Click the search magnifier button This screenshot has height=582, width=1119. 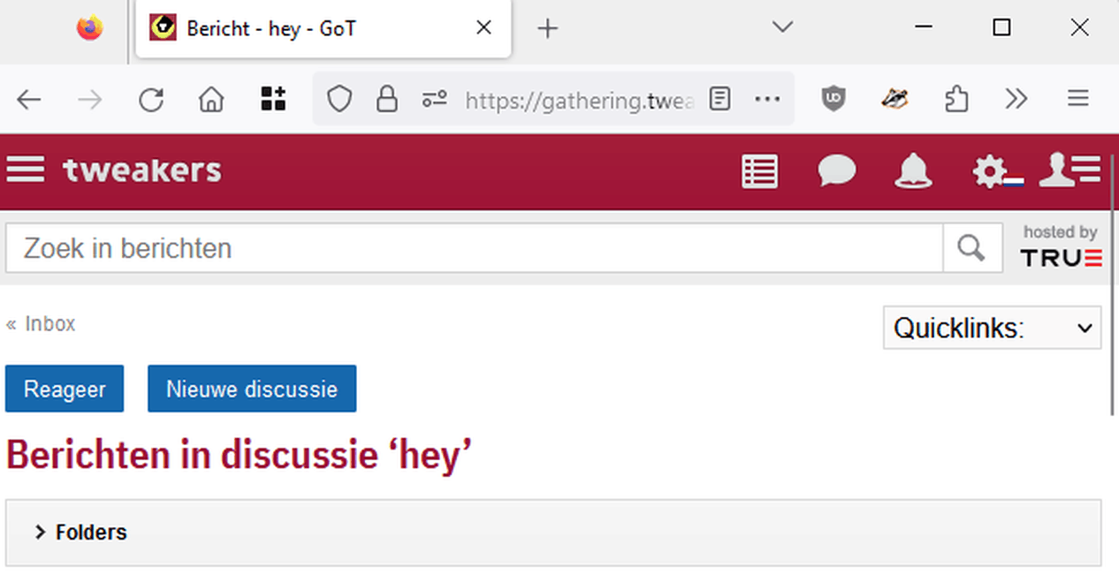click(x=971, y=248)
